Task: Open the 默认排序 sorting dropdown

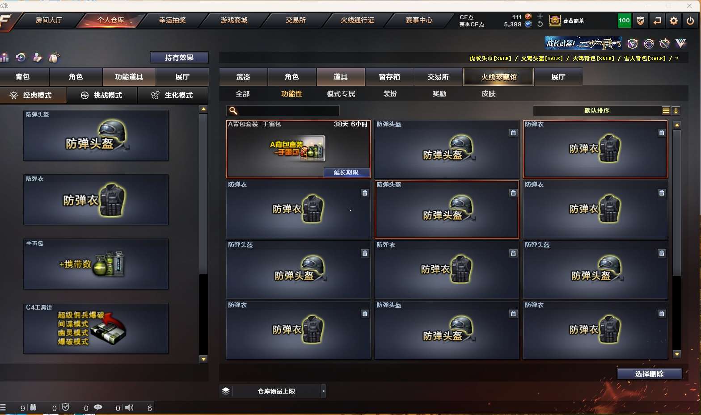Action: 597,111
